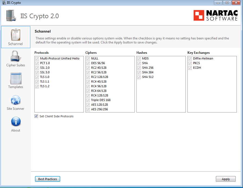
Task: Select the Schannel sidebar label
Action: click(15, 44)
